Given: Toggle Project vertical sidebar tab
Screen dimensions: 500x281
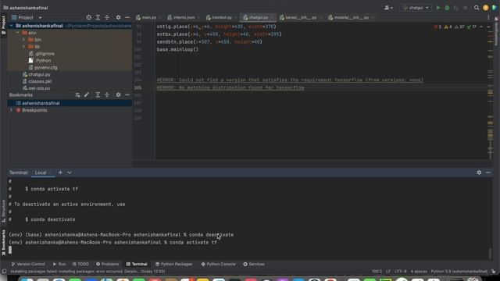Looking at the screenshot, I should [x=3, y=26].
